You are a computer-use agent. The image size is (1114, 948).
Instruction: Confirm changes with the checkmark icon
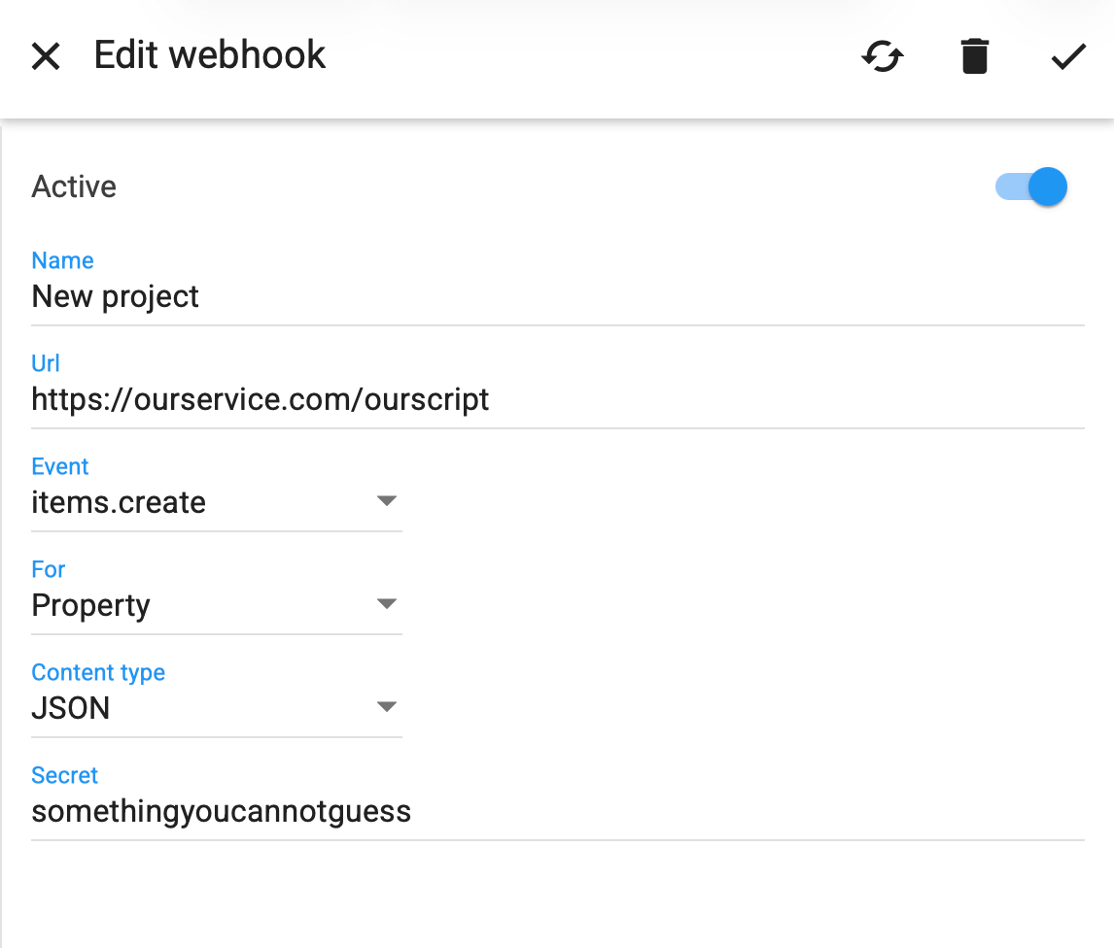pyautogui.click(x=1067, y=56)
